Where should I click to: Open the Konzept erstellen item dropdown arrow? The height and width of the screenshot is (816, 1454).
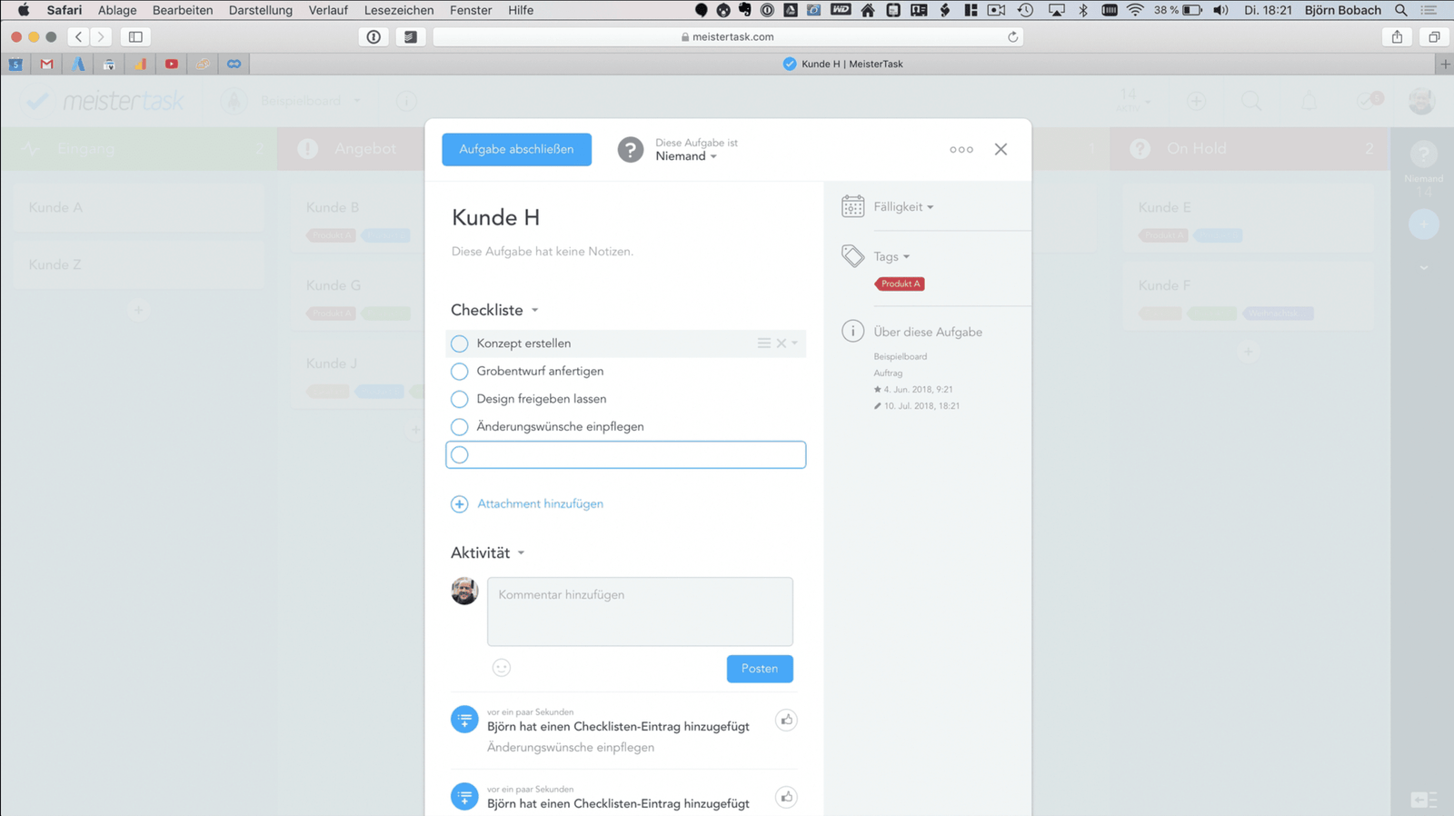pos(794,343)
